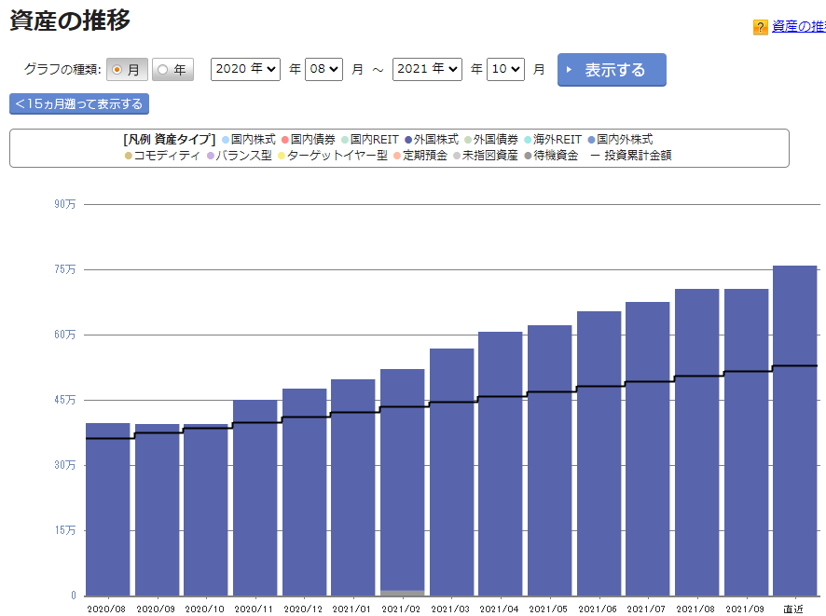Screen dimensions: 826x616
Task: Click the 直近 bar in the chart
Action: pyautogui.click(x=795, y=431)
